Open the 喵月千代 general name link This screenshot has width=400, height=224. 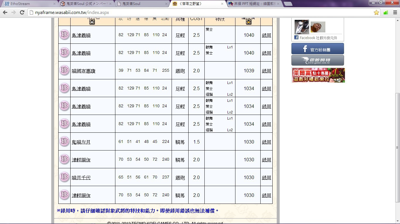[81, 178]
